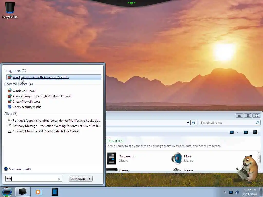Click icon beside Check firewall status
Image resolution: width=263 pixels, height=197 pixels.
tap(10, 101)
